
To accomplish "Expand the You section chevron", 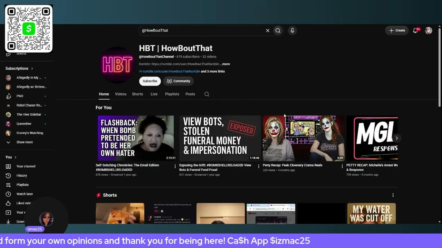I will point(15,157).
